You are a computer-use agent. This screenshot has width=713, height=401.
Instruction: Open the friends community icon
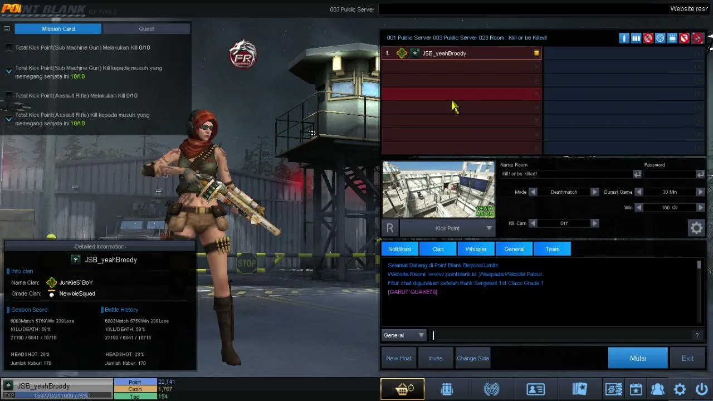click(658, 389)
